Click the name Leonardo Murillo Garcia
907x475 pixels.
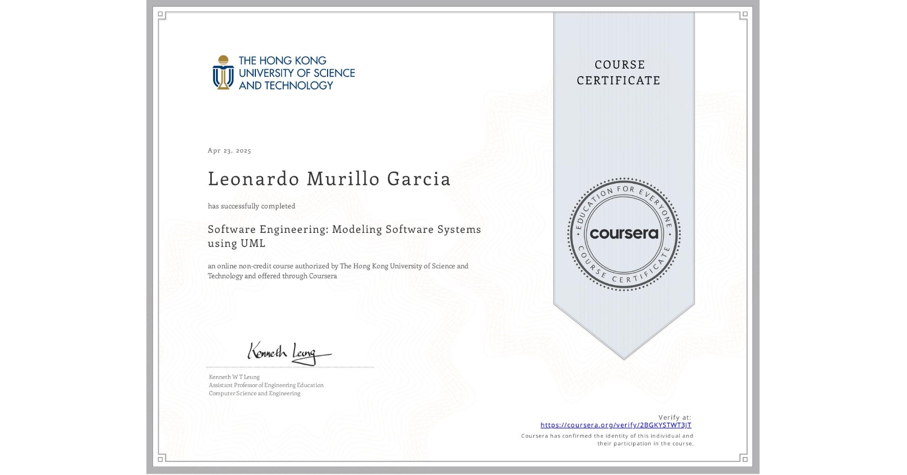(329, 179)
